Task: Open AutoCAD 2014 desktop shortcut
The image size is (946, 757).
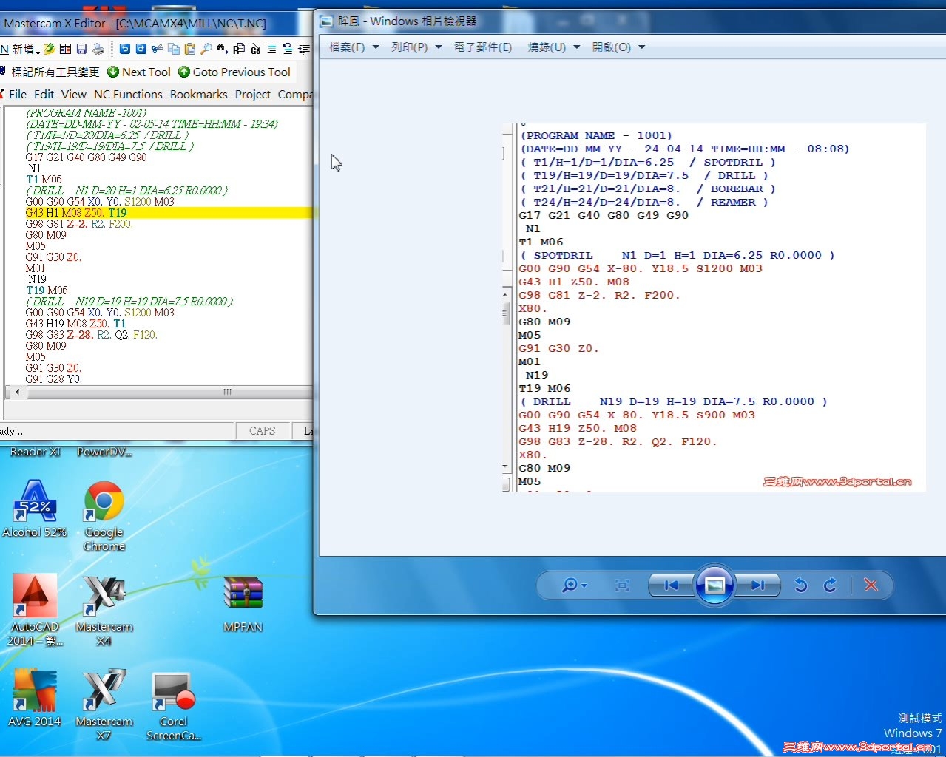Action: [x=35, y=610]
